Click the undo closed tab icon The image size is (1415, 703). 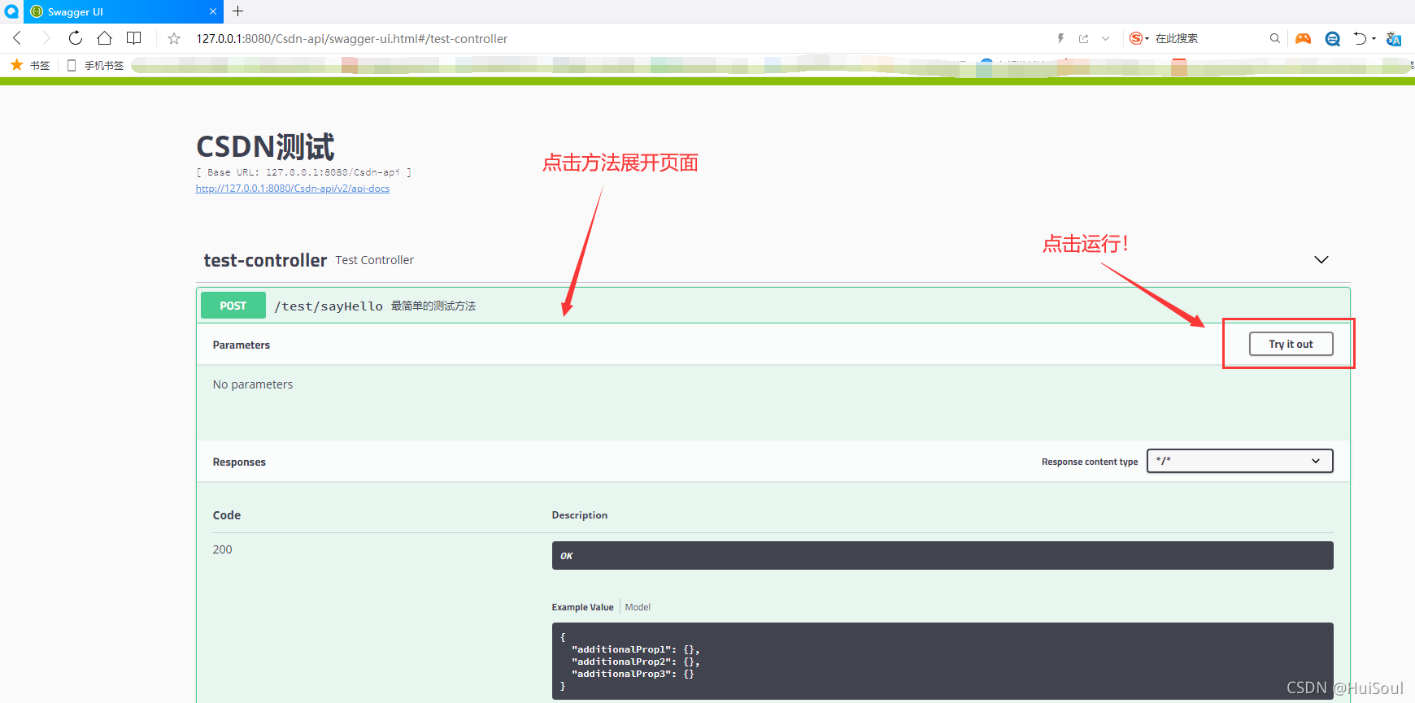(x=1360, y=38)
